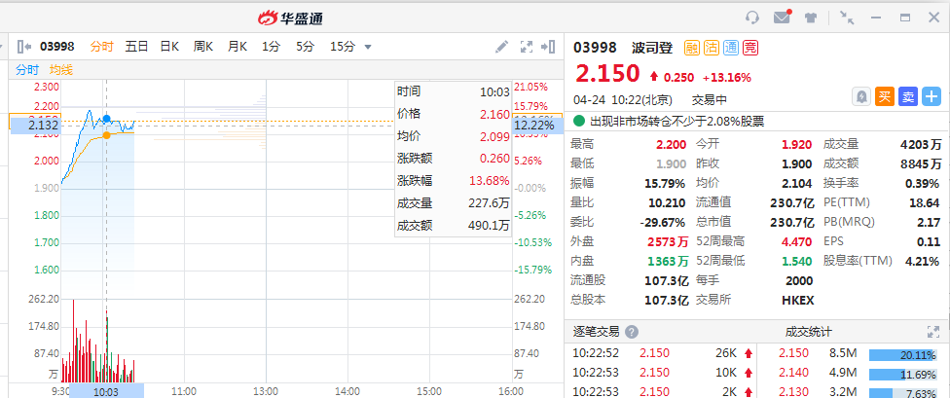Click the 12.22% percent axis label
The width and height of the screenshot is (950, 398).
(537, 126)
